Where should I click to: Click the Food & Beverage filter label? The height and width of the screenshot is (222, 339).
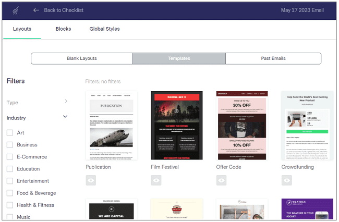(x=37, y=193)
